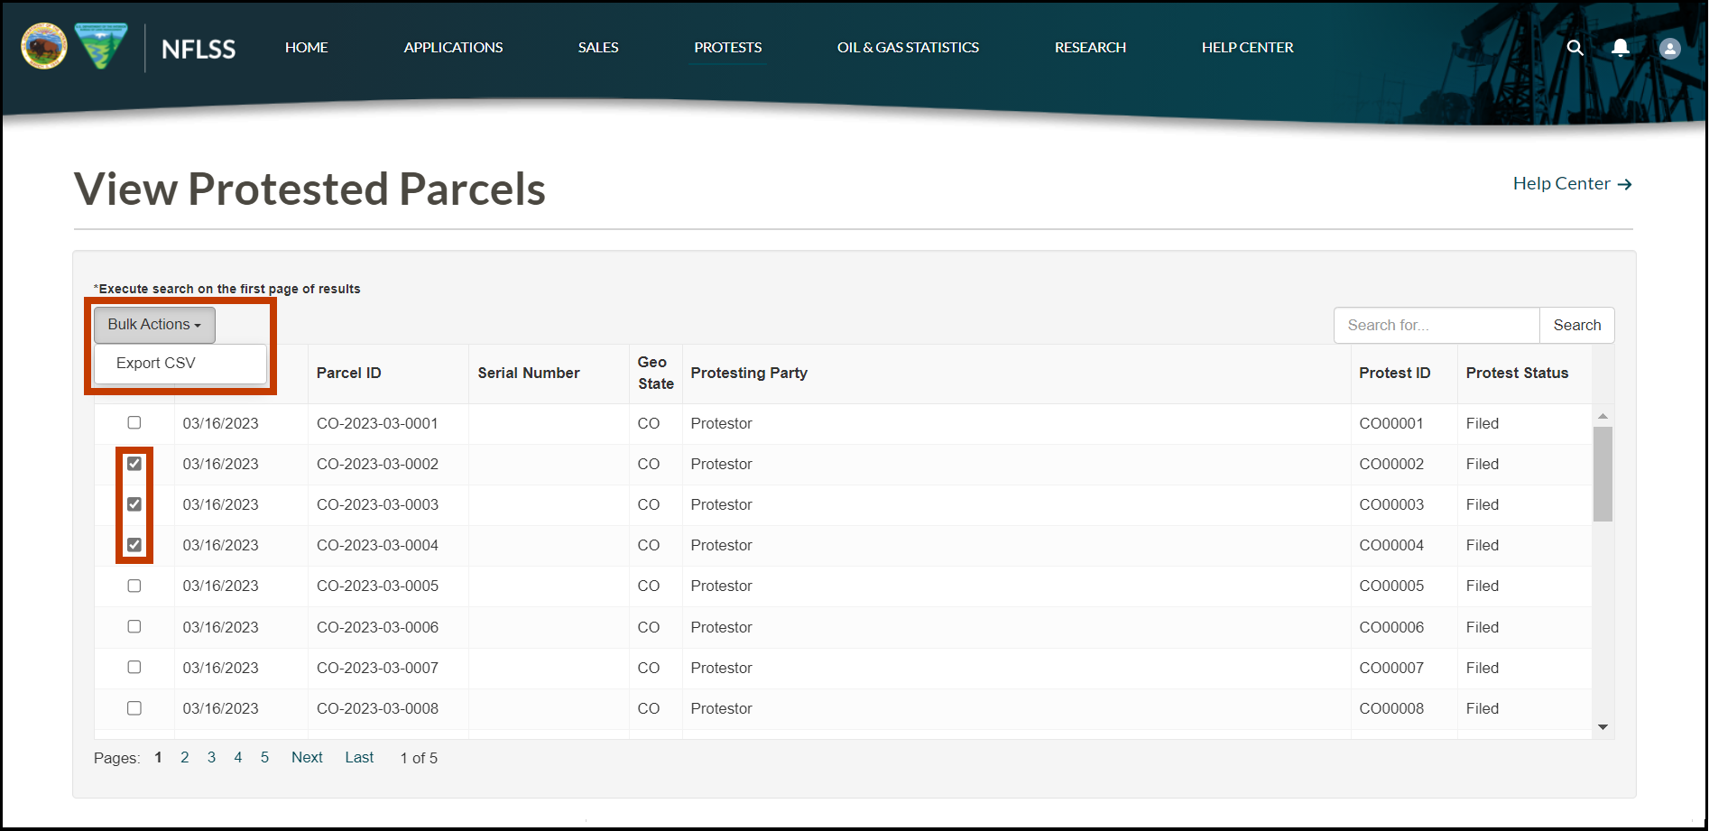The image size is (1709, 831).
Task: Click the scrollbar up arrow in table
Action: point(1603,416)
